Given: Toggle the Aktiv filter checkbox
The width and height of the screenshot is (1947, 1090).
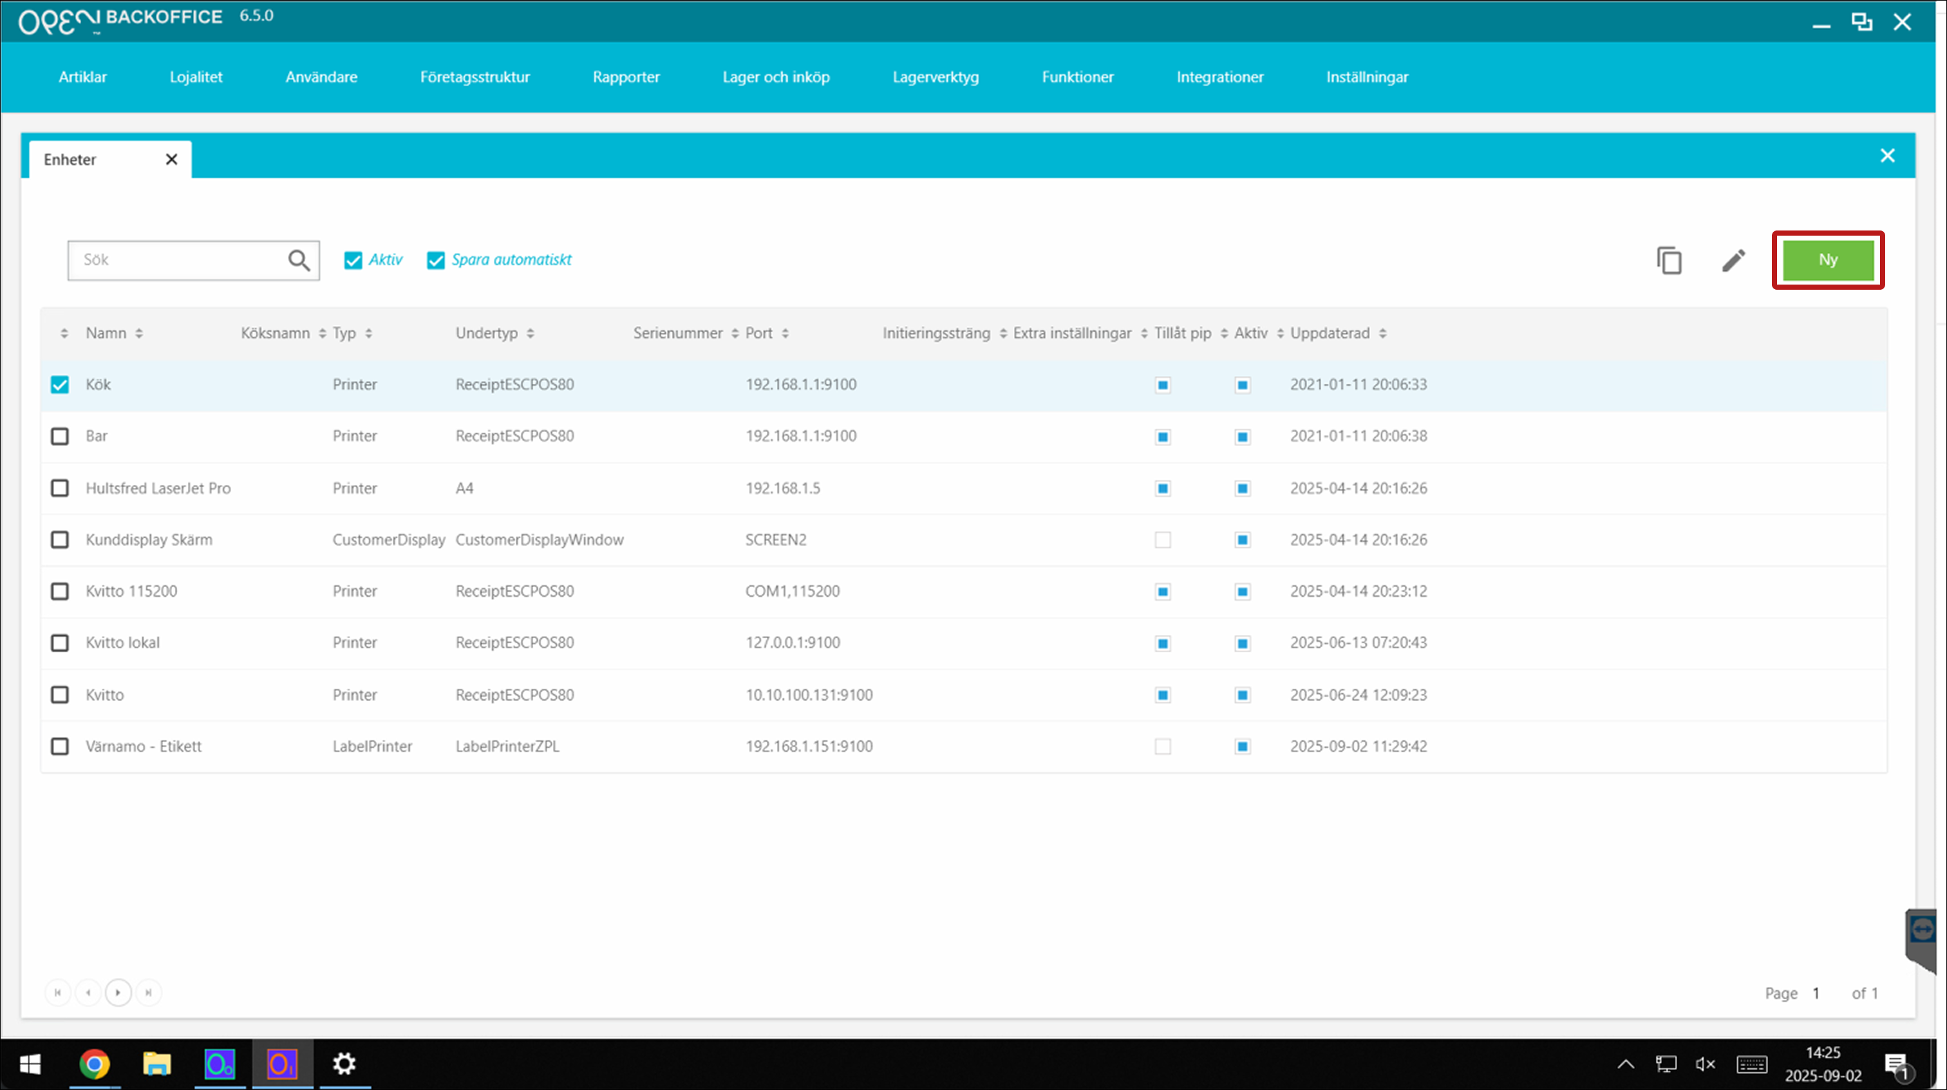Looking at the screenshot, I should [x=353, y=261].
